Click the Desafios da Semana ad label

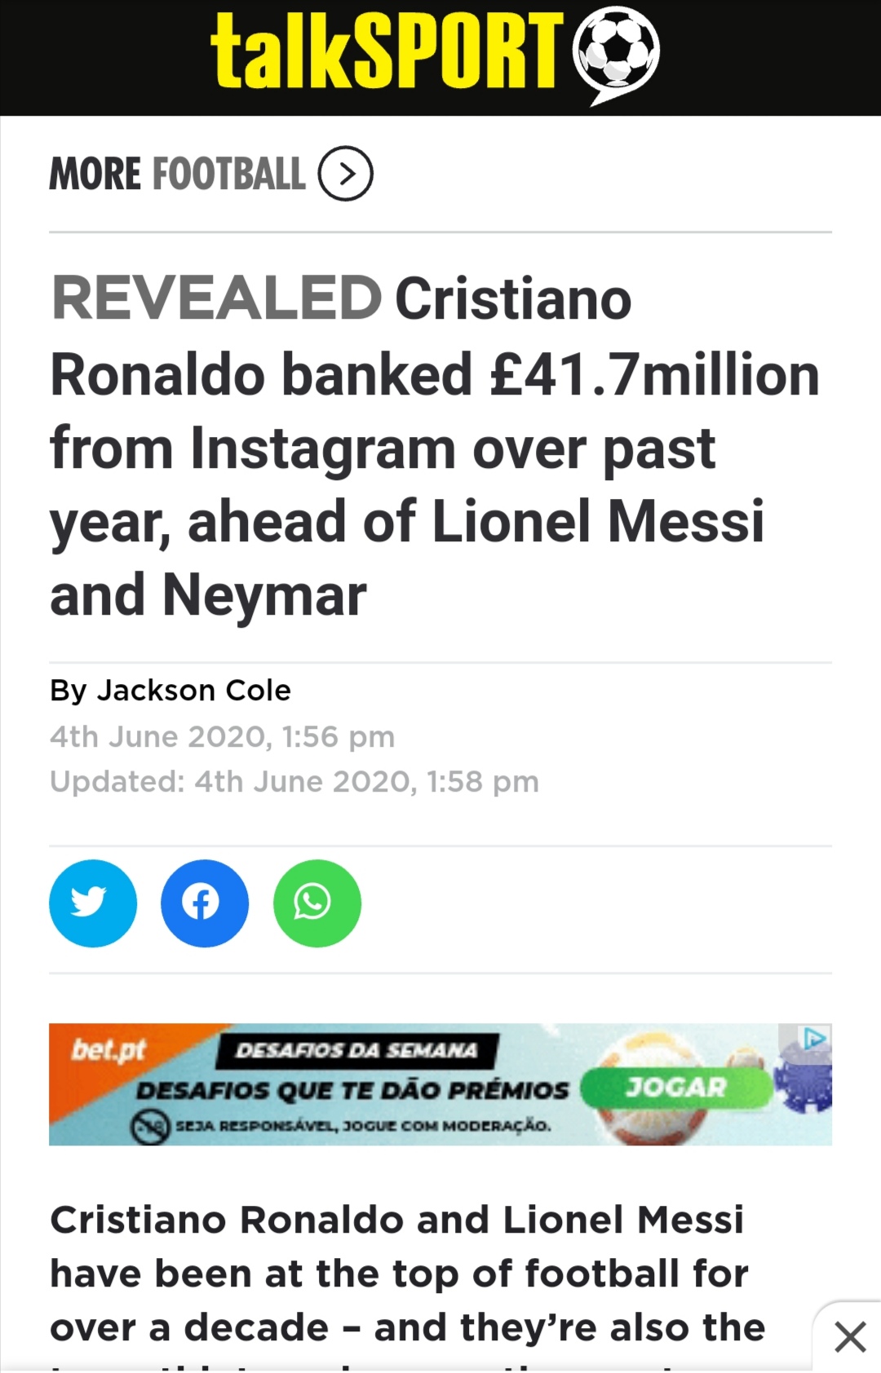click(356, 1050)
